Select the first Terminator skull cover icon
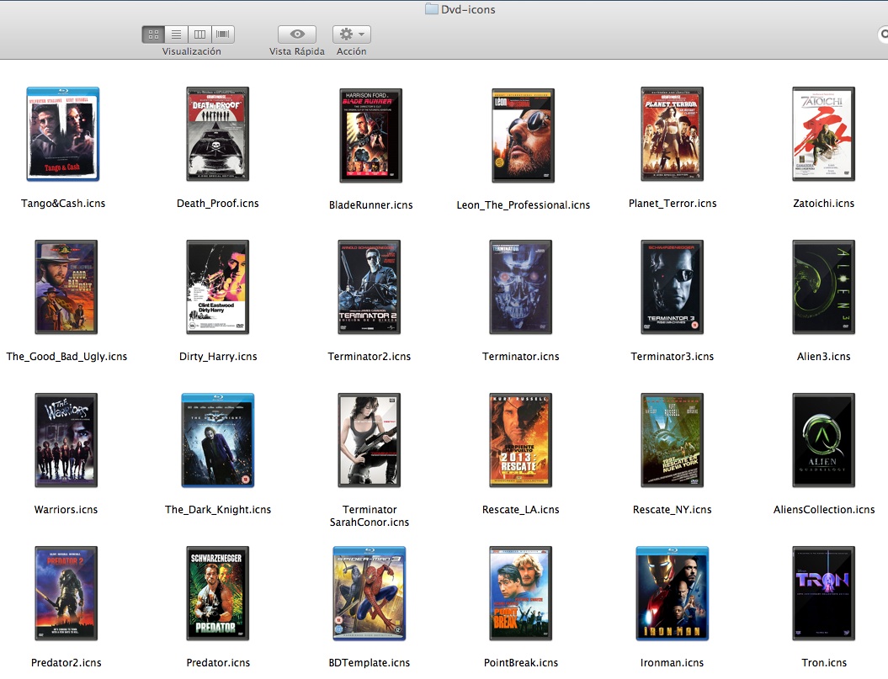Image resolution: width=888 pixels, height=679 pixels. click(521, 287)
